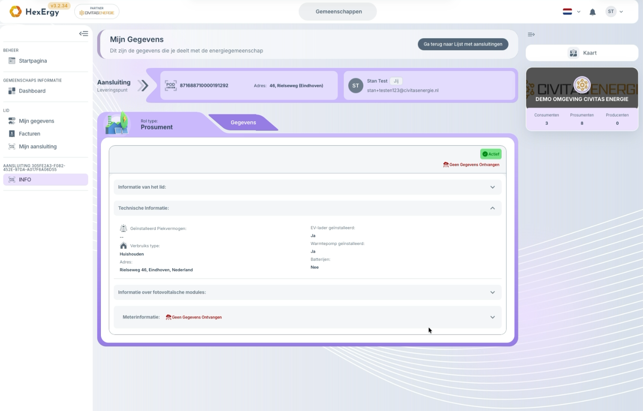This screenshot has width=643, height=411.
Task: Click Ga terug naar Lijst met aansluitingen
Action: tap(463, 44)
